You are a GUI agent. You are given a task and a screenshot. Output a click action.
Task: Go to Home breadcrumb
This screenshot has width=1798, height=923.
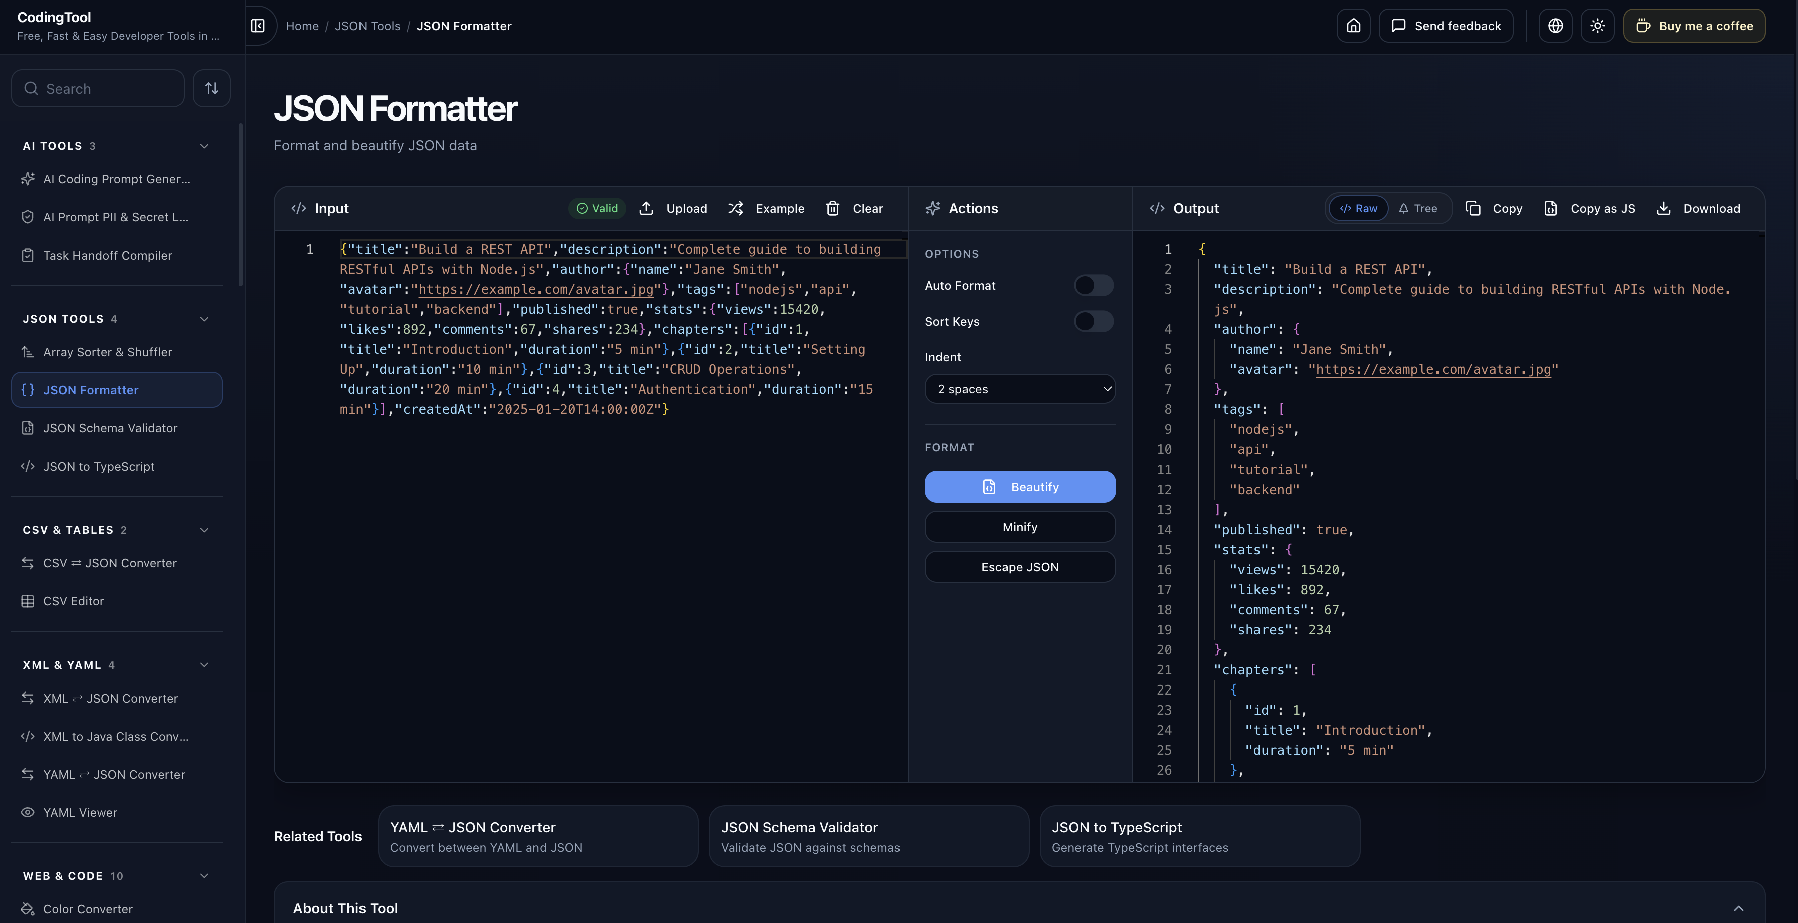point(302,26)
